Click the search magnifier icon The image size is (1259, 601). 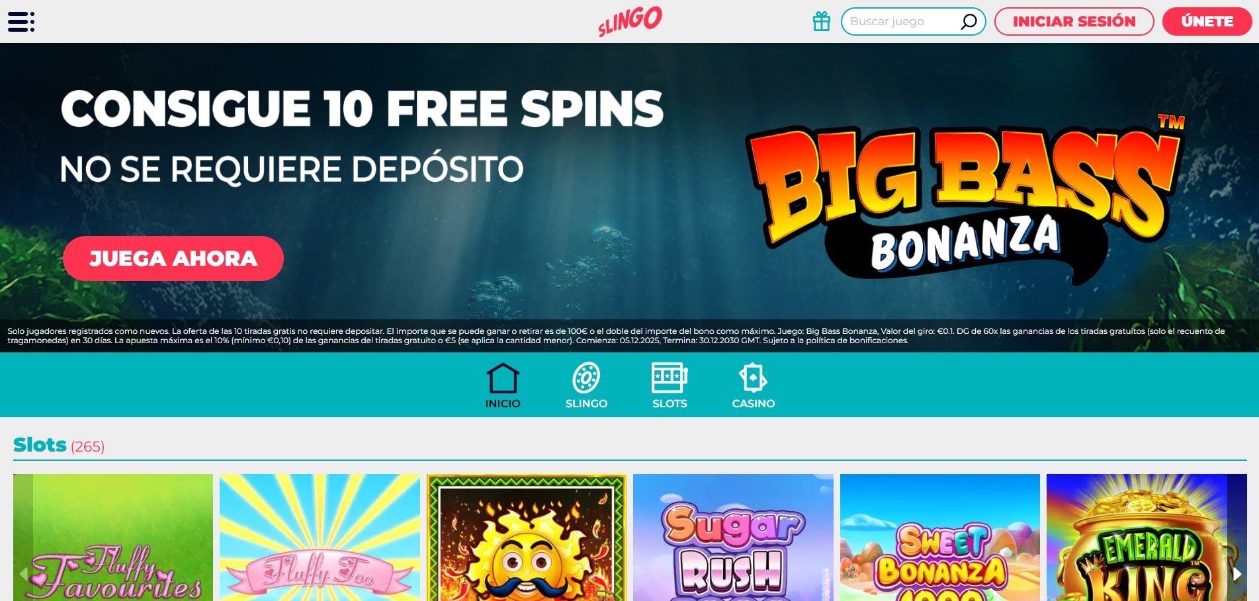coord(969,22)
